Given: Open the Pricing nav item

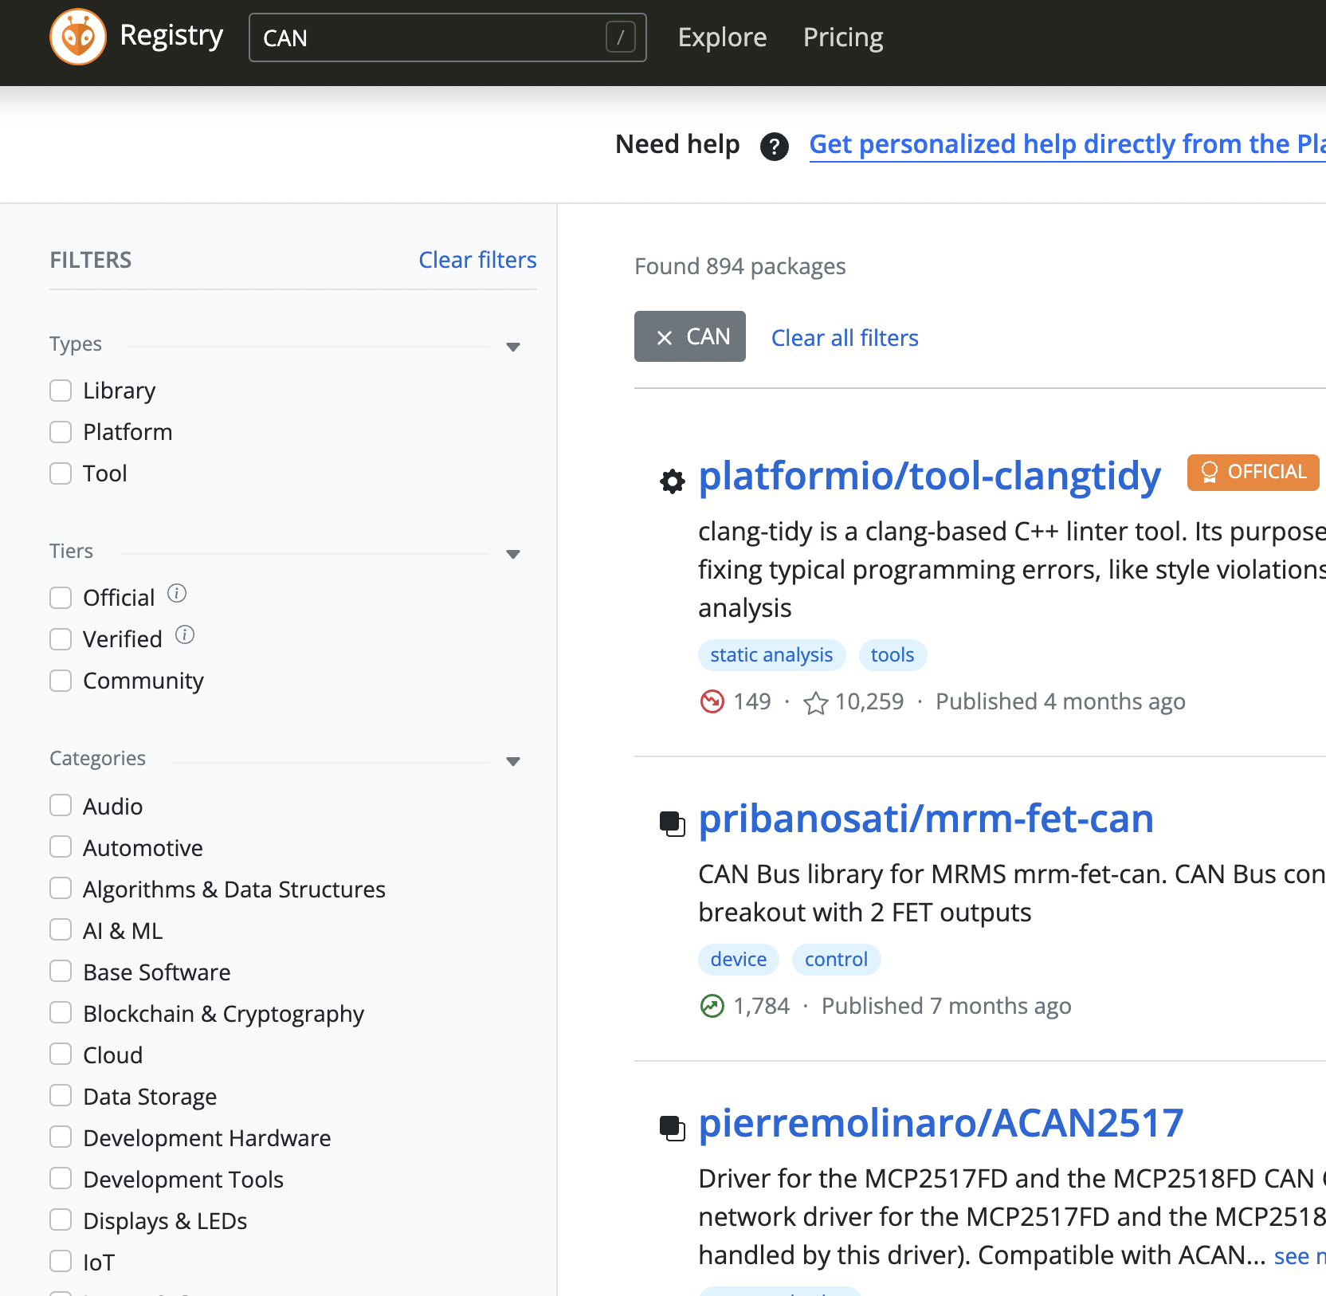Looking at the screenshot, I should (843, 37).
